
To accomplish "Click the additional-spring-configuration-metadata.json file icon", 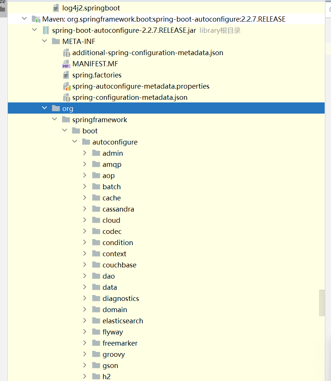I will pyautogui.click(x=66, y=53).
